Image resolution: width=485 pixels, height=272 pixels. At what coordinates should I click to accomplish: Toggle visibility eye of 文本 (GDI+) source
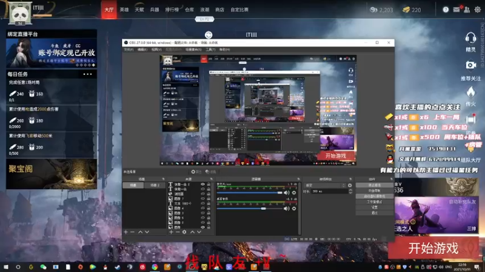[x=202, y=204]
